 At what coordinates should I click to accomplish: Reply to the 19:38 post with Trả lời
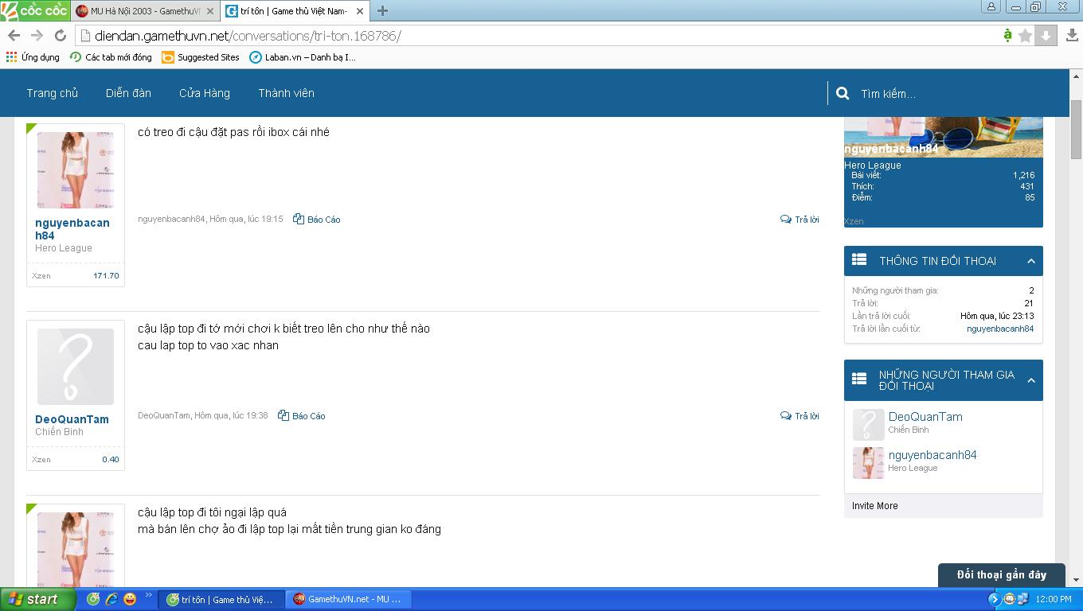[x=800, y=416]
